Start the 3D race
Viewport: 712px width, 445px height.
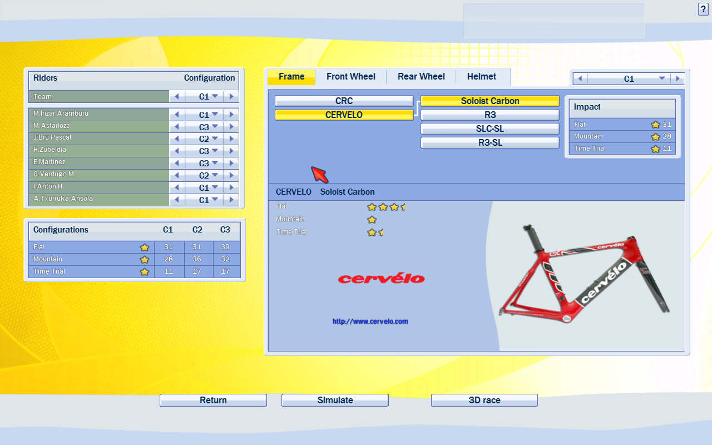coord(484,400)
